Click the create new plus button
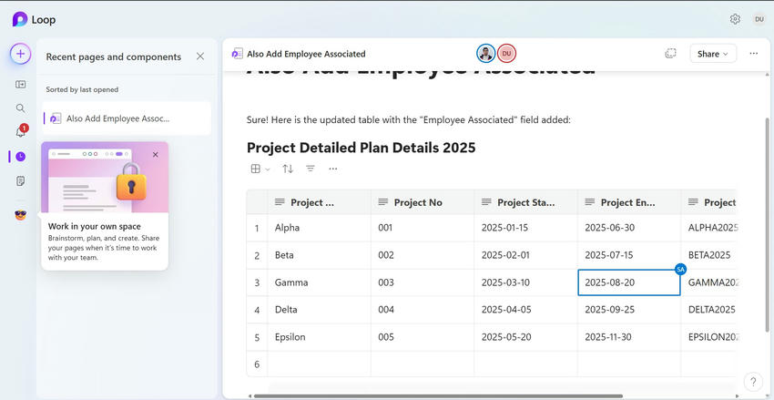774x400 pixels. [x=20, y=54]
